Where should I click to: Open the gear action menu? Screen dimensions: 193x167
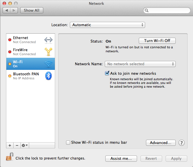tap(25, 145)
